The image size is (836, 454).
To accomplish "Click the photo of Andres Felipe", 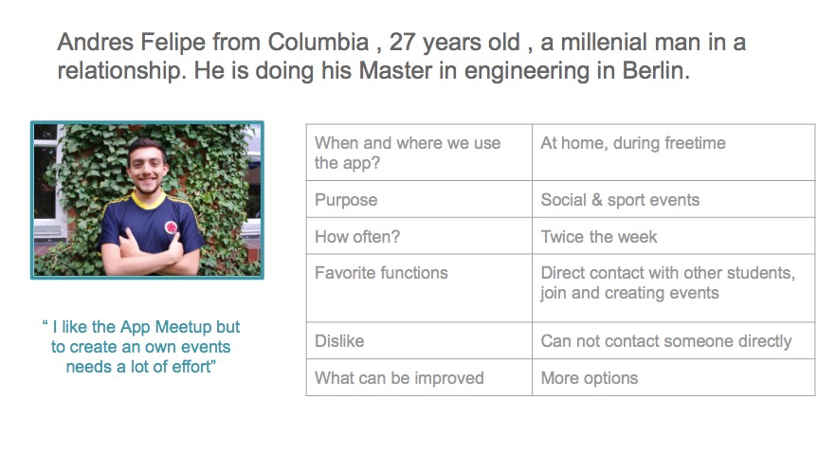I will point(147,200).
